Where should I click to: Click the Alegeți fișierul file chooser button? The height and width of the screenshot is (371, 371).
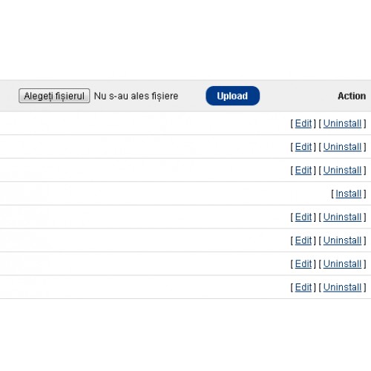(54, 96)
